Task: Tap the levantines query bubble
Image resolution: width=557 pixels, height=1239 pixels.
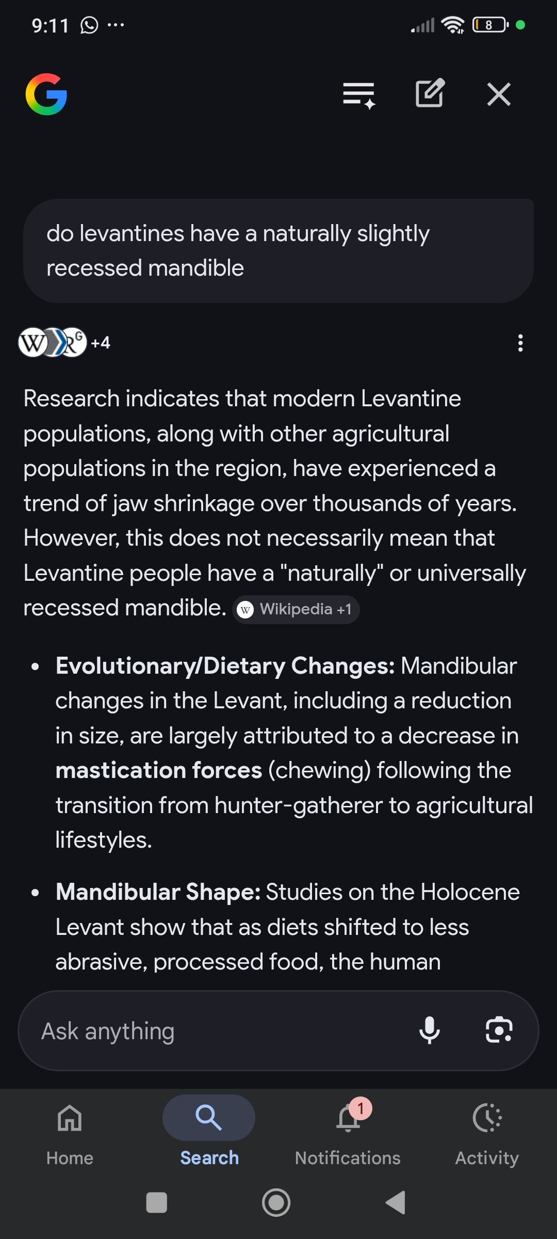Action: (278, 251)
